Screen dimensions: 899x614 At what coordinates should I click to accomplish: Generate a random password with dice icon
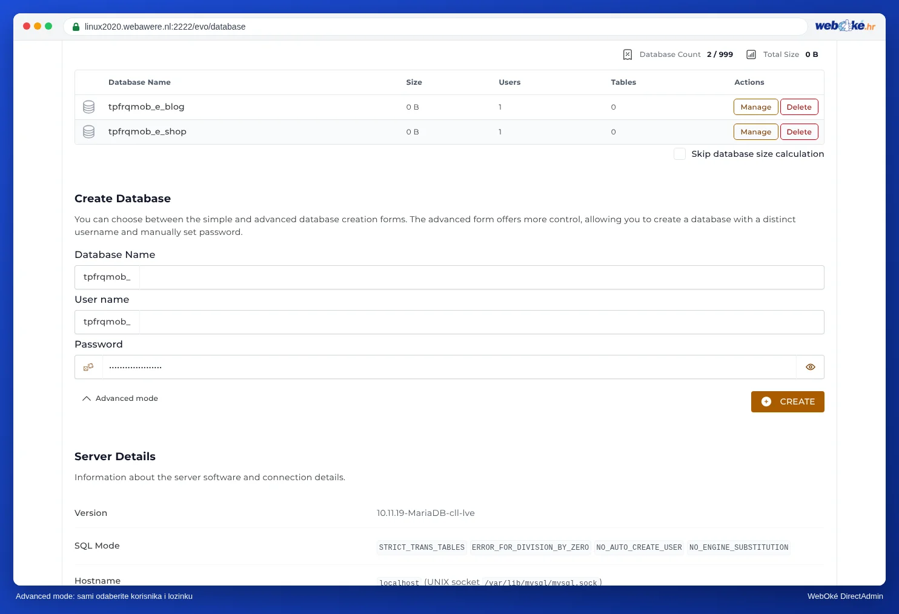coord(88,367)
